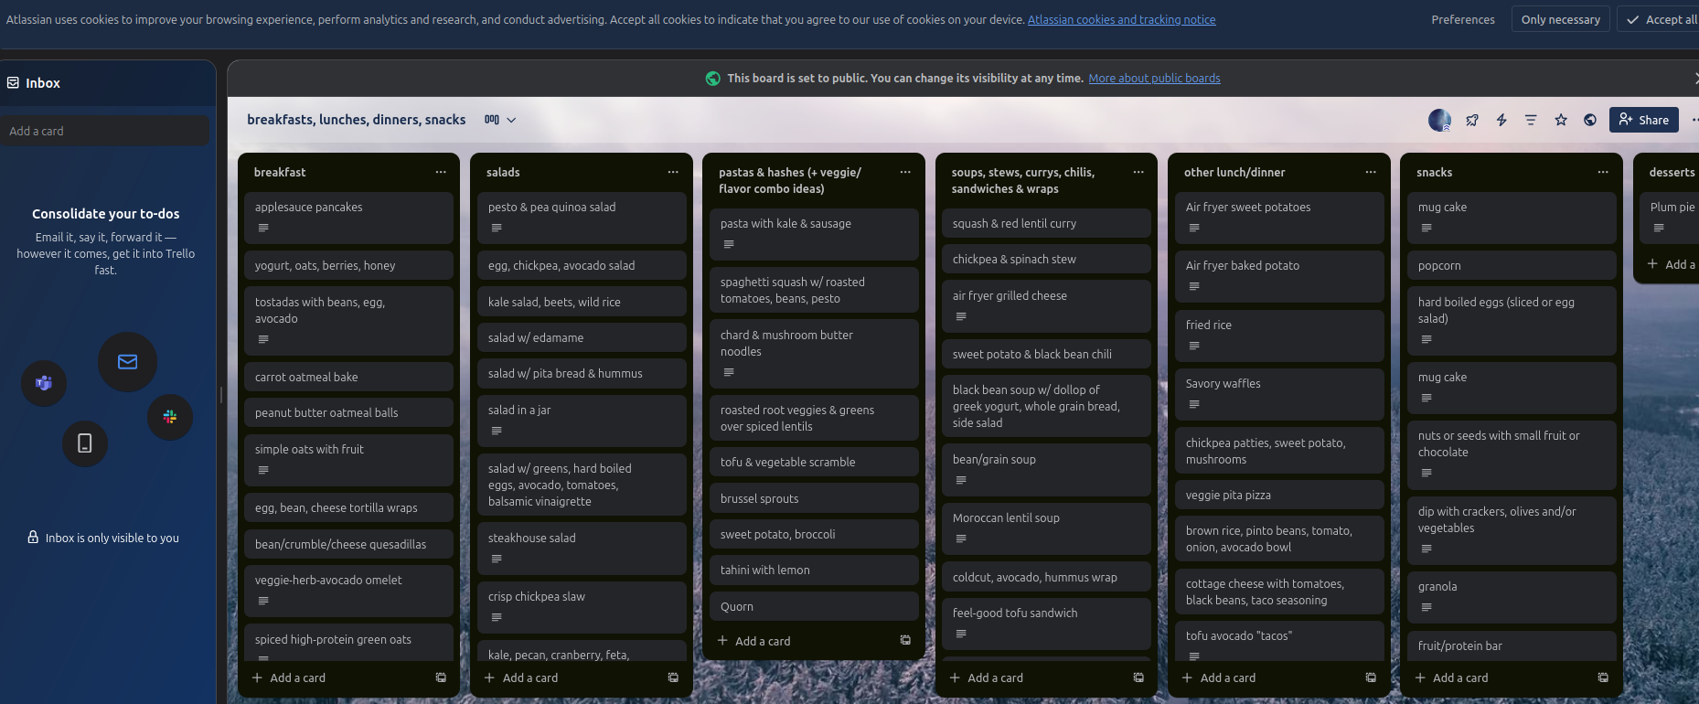The height and width of the screenshot is (704, 1699).
Task: Open the Inbox panel header
Action: (43, 83)
